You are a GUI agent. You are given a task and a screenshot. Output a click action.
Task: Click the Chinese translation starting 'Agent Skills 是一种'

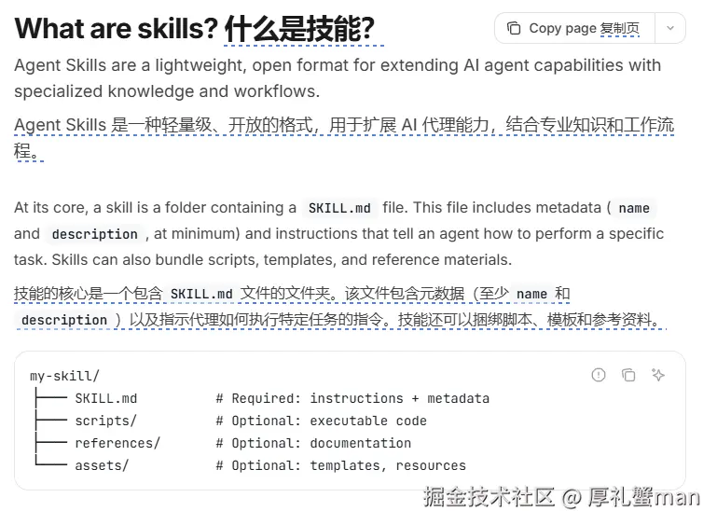pyautogui.click(x=344, y=137)
